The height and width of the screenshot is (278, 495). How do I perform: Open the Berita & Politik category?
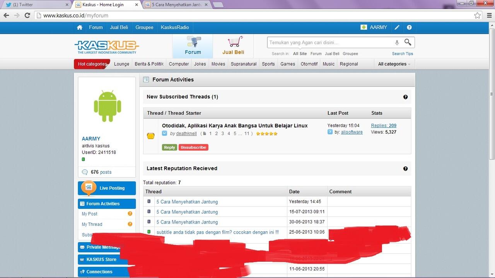coord(149,64)
